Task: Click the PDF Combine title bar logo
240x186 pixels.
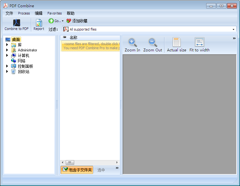Action: (6, 6)
